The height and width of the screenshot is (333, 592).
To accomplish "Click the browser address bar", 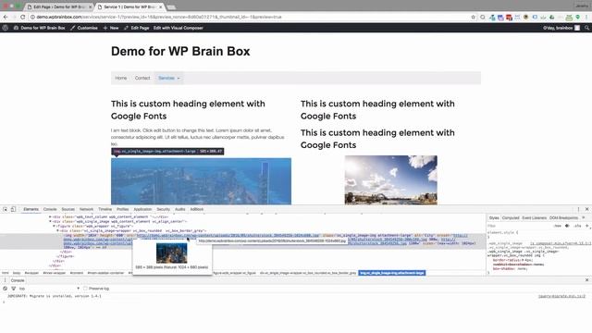I will (x=249, y=17).
